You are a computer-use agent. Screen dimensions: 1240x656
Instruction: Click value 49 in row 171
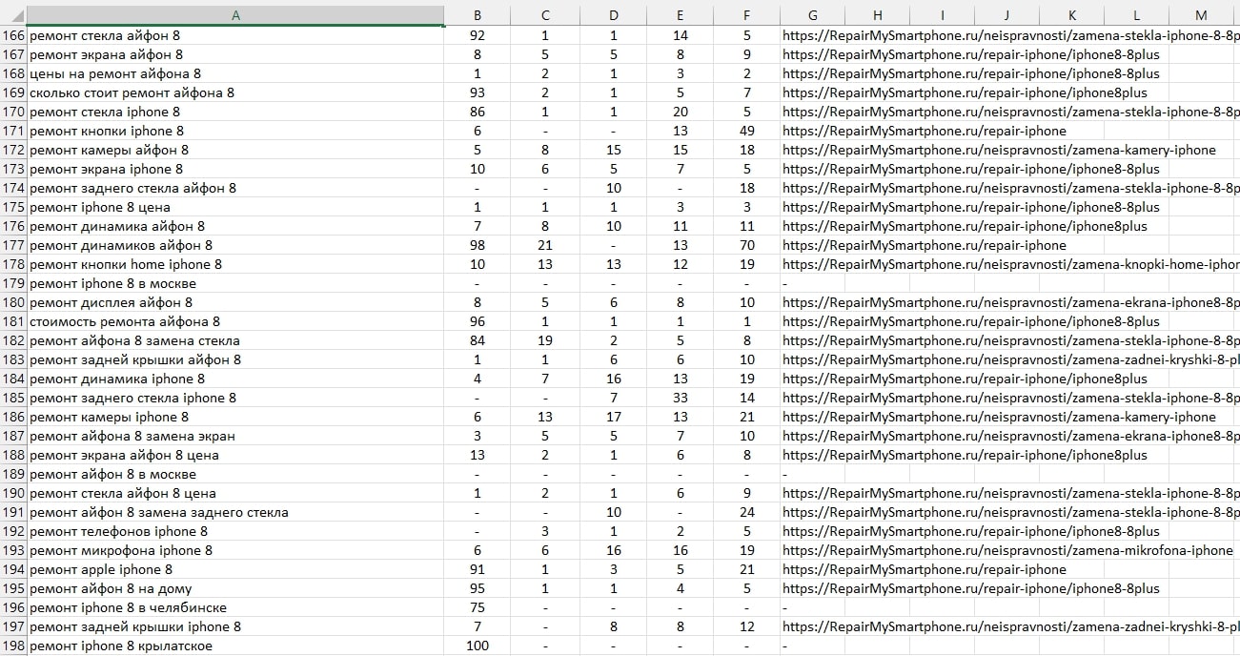pyautogui.click(x=746, y=131)
